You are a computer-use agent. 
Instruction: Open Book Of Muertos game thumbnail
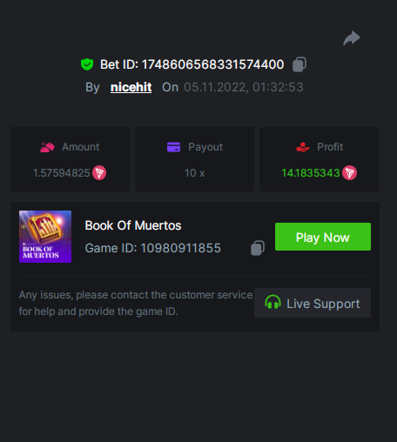pyautogui.click(x=45, y=237)
